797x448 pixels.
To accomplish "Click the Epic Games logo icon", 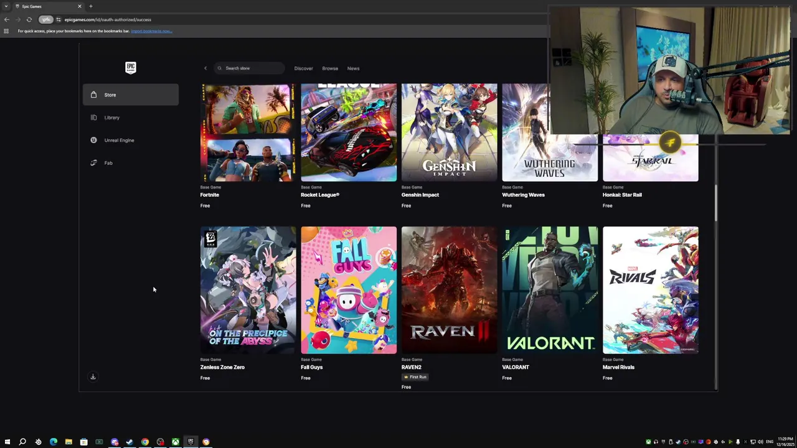I will pos(130,68).
